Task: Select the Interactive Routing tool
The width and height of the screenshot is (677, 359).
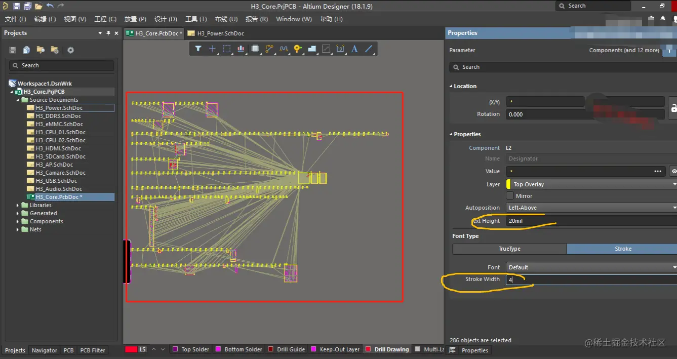Action: 269,49
